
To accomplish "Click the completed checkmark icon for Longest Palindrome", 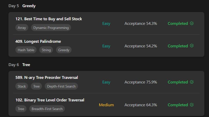I will pos(192,46).
